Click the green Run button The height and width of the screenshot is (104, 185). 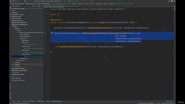click(x=65, y=1)
